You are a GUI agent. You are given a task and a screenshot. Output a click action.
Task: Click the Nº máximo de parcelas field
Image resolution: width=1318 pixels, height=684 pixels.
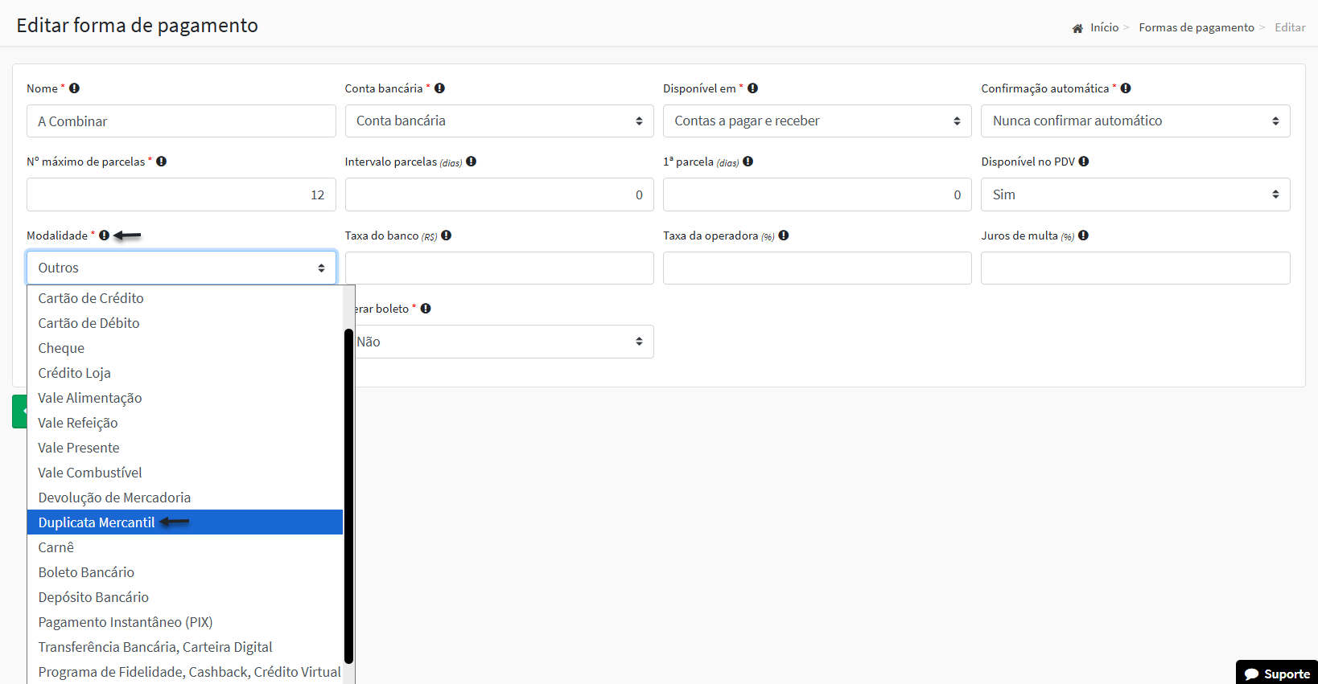[x=181, y=195]
